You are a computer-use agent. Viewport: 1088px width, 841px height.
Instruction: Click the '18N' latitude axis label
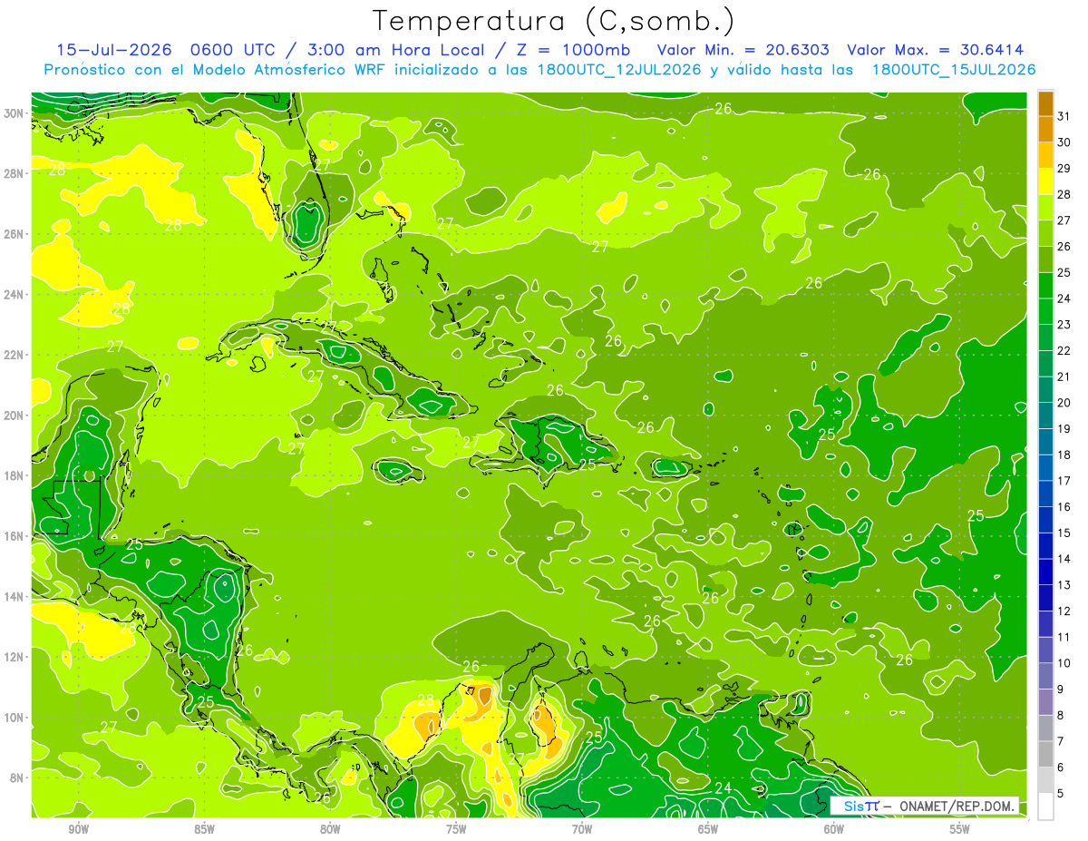pyautogui.click(x=15, y=475)
